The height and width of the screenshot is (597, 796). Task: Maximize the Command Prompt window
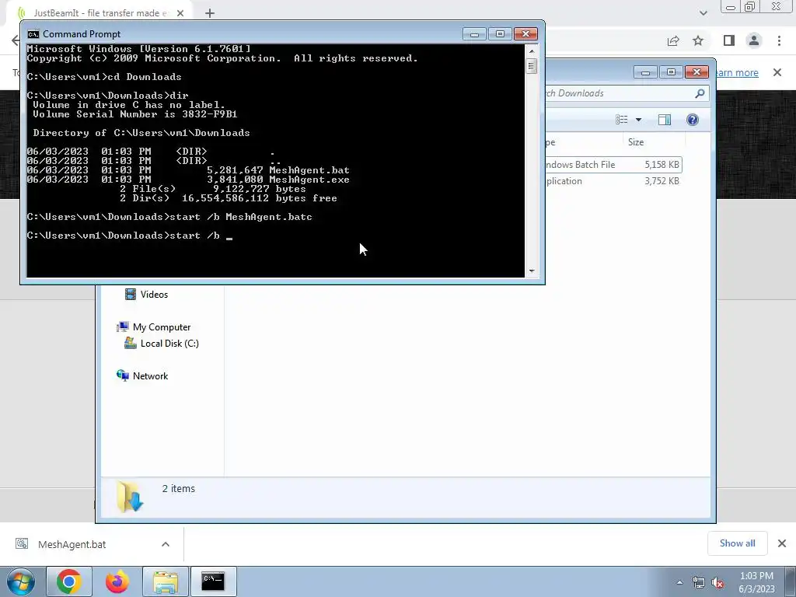coord(500,34)
